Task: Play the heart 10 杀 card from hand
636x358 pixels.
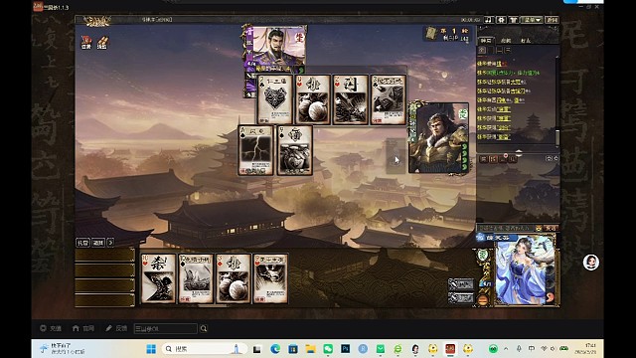Action: point(158,278)
